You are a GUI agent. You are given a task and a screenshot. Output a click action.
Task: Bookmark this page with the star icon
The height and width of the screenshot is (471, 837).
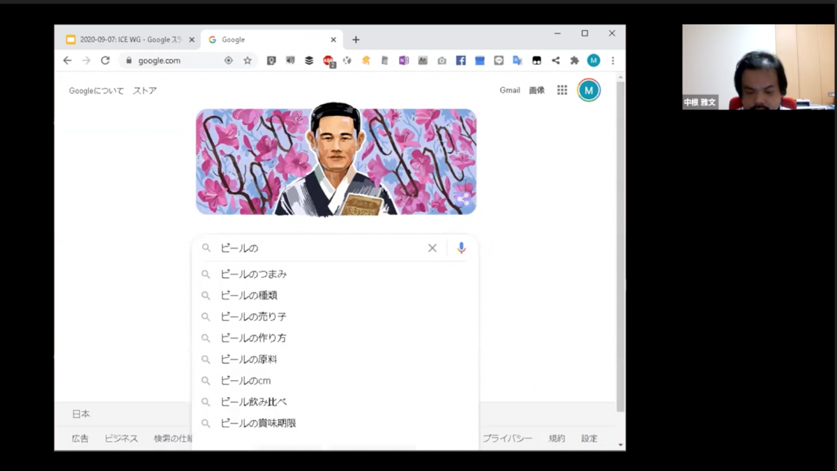(248, 61)
